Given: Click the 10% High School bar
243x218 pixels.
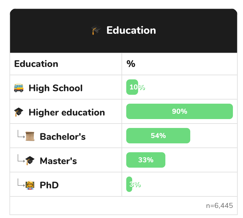Looking at the screenshot, I should click(x=132, y=87).
